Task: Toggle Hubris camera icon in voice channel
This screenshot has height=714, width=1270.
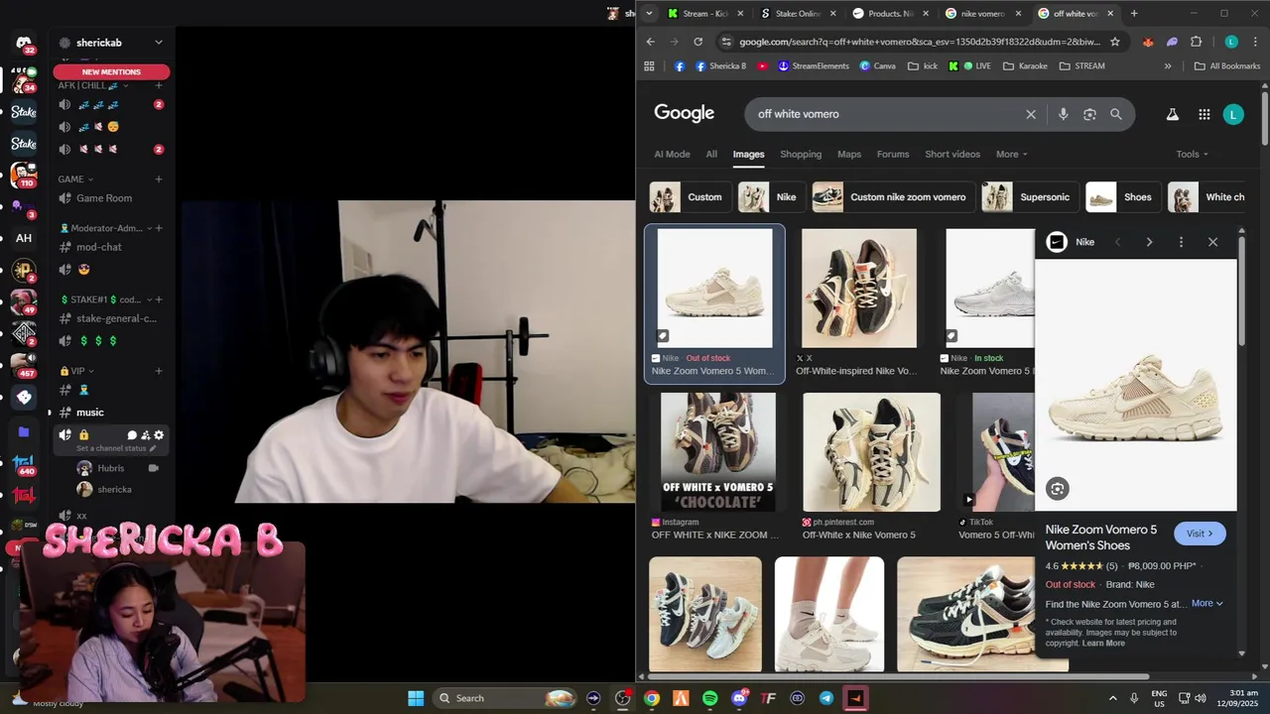Action: [x=154, y=468]
